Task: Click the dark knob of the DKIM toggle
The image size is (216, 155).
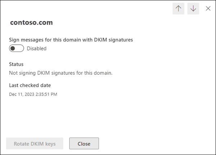Action: [13, 48]
